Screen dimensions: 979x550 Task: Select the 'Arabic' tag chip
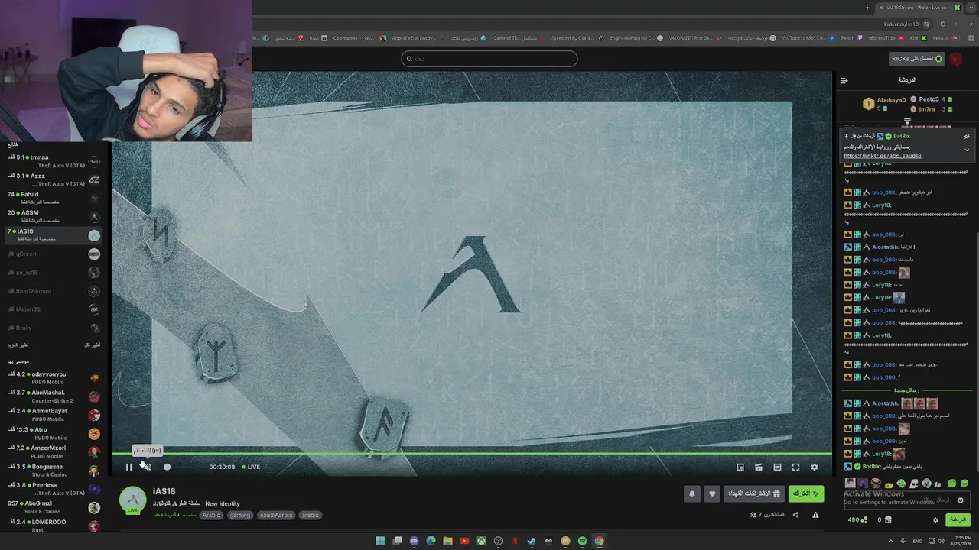211,515
